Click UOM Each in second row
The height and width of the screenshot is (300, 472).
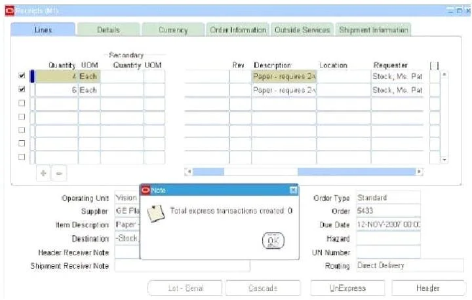89,90
